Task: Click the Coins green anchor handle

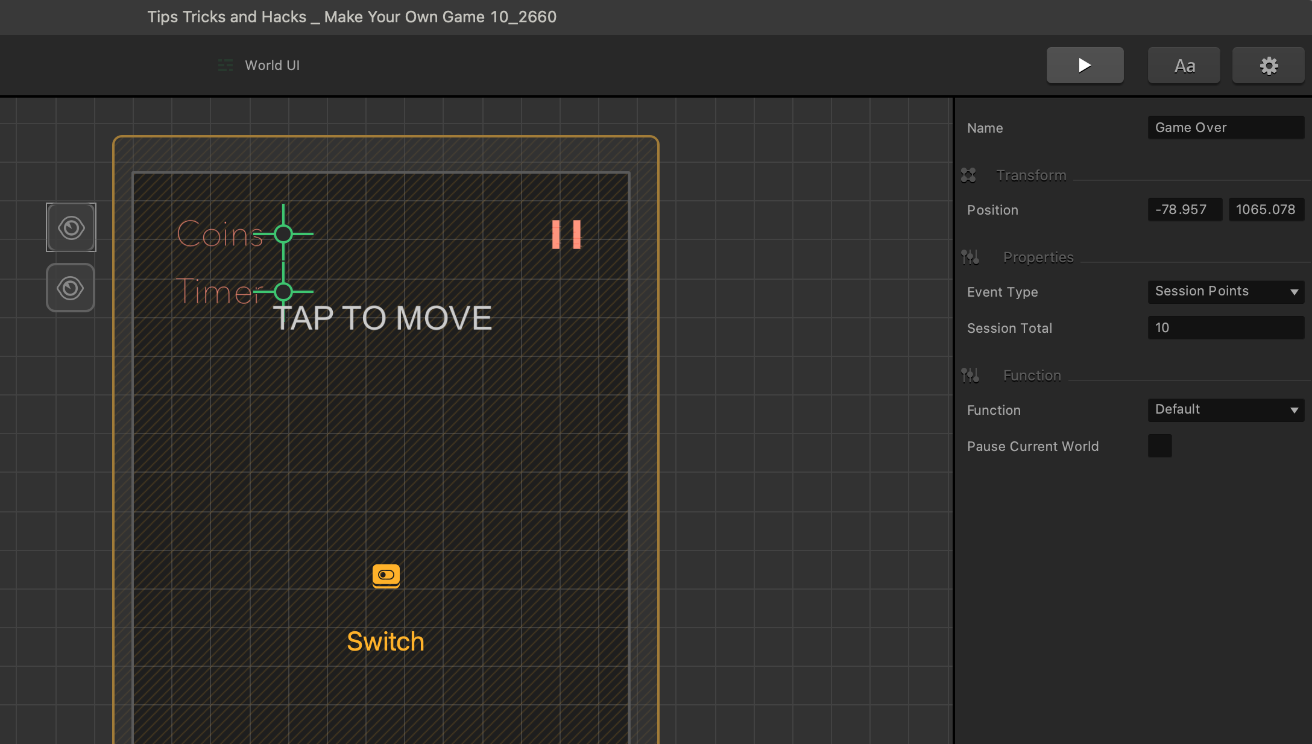Action: 283,233
